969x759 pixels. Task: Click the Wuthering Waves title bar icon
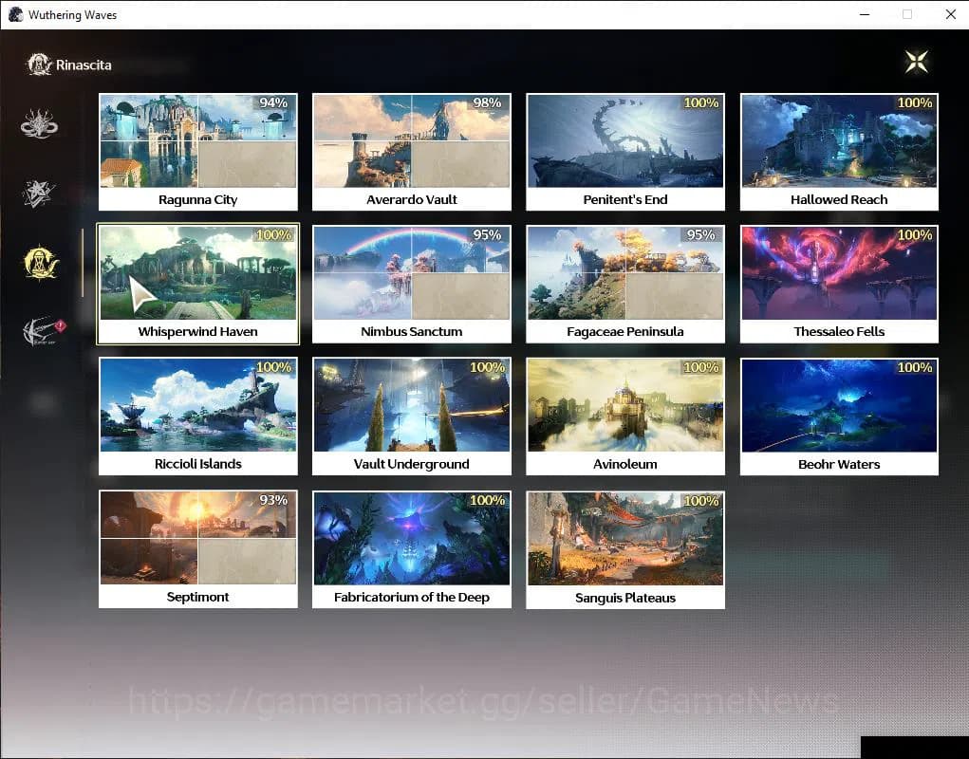click(x=15, y=14)
